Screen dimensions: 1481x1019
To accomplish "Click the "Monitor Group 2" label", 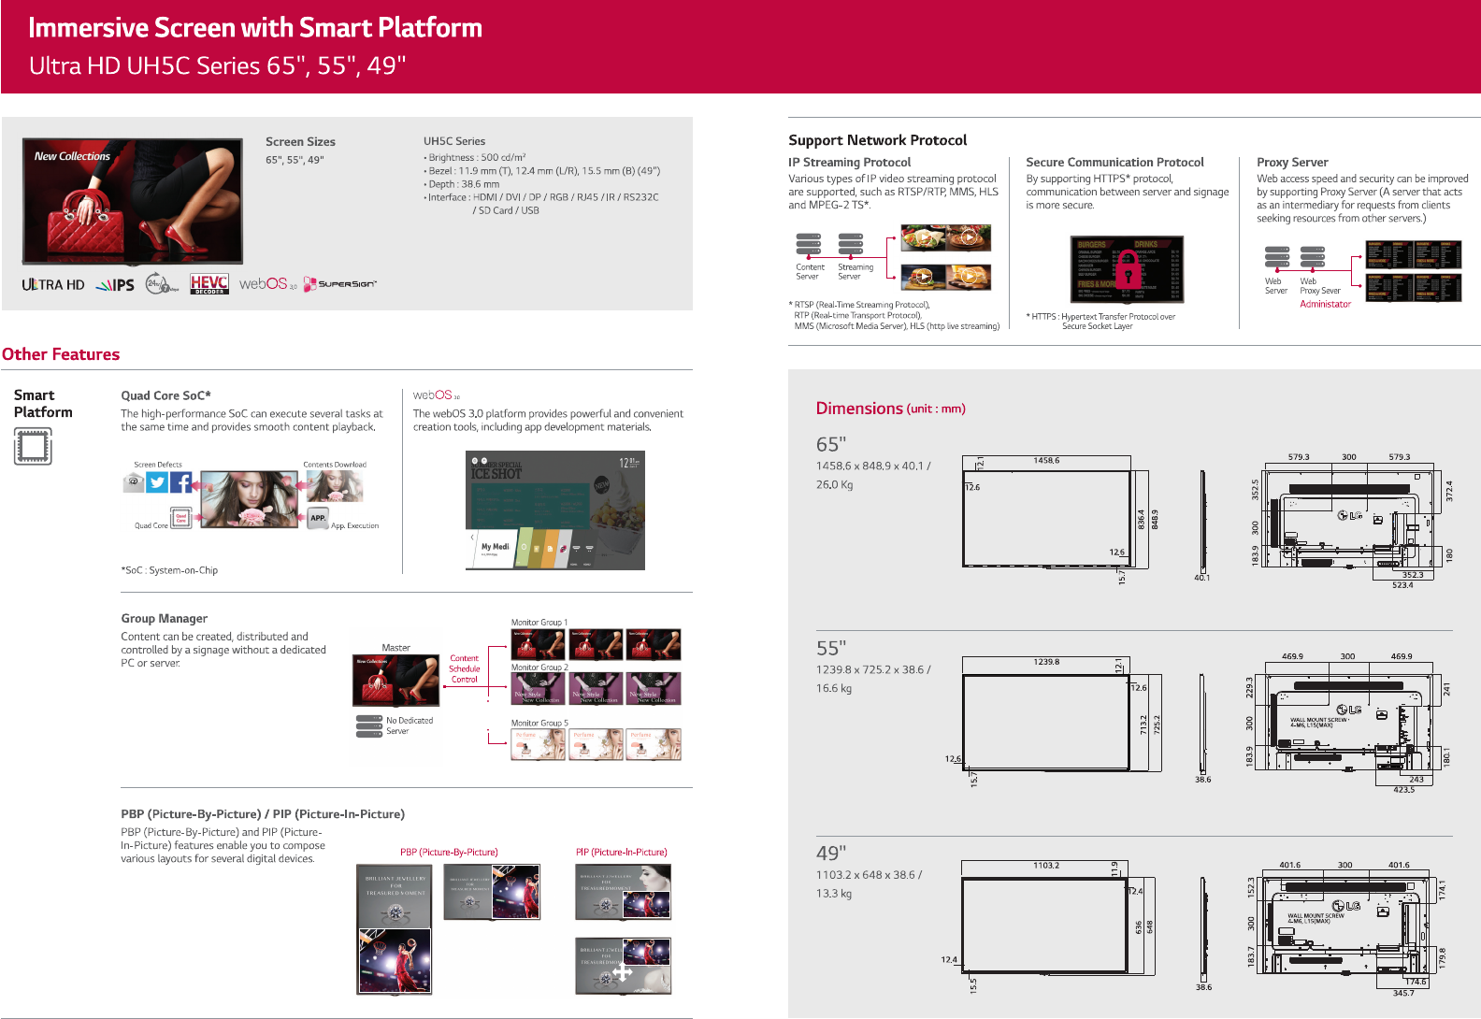I will tap(539, 667).
